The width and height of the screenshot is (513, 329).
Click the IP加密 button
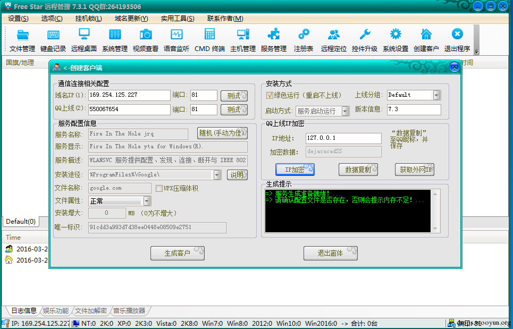coord(295,170)
